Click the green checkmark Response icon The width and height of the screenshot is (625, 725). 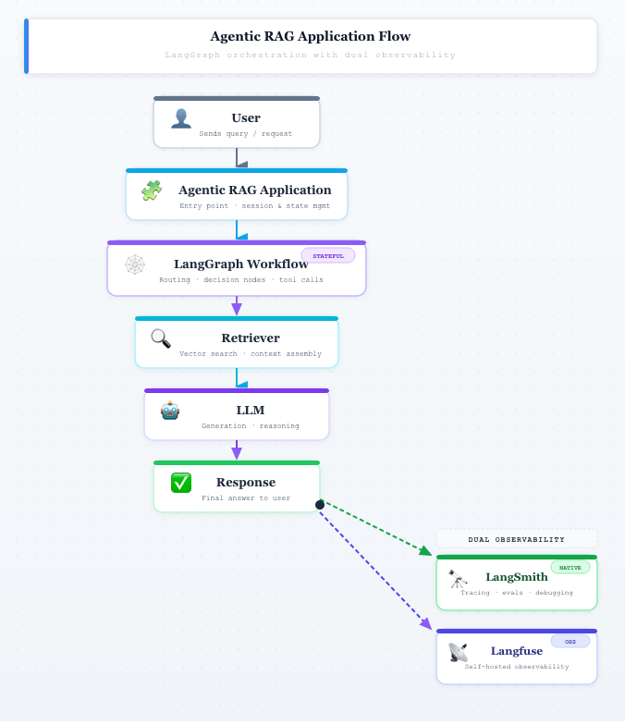pos(181,483)
